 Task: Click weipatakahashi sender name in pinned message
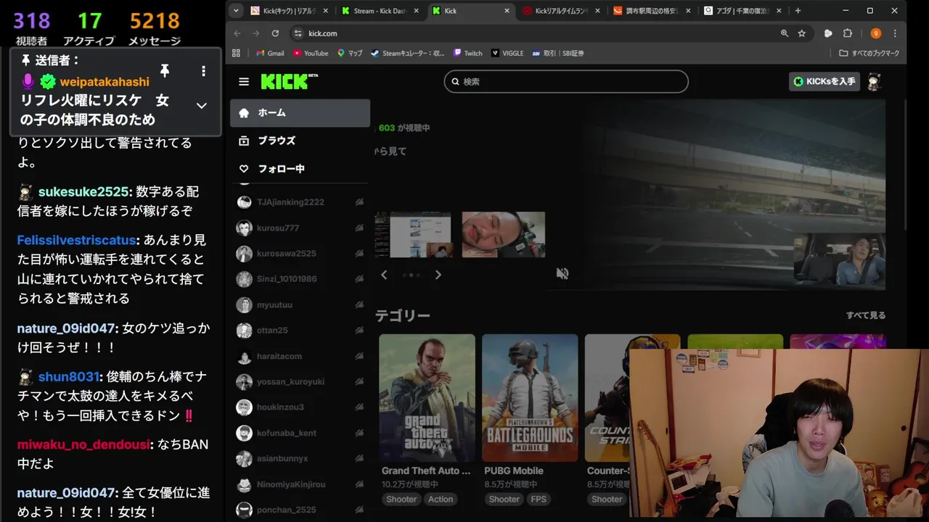(x=105, y=81)
